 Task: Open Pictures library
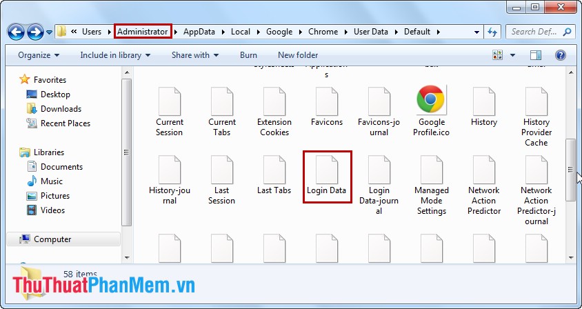tap(55, 196)
